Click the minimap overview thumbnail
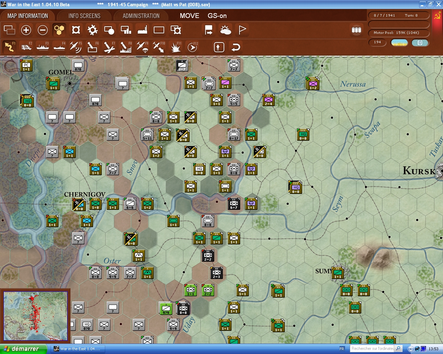The height and width of the screenshot is (354, 443). (x=35, y=316)
